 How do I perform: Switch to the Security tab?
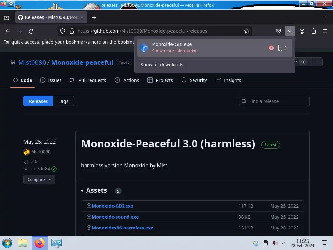[x=194, y=80]
